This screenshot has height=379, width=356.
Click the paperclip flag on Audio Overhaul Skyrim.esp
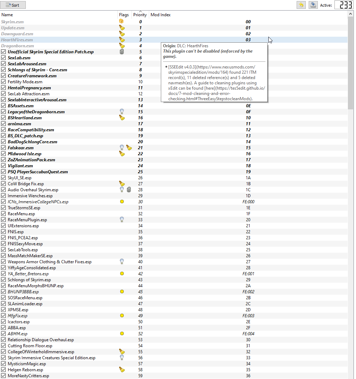point(129,190)
